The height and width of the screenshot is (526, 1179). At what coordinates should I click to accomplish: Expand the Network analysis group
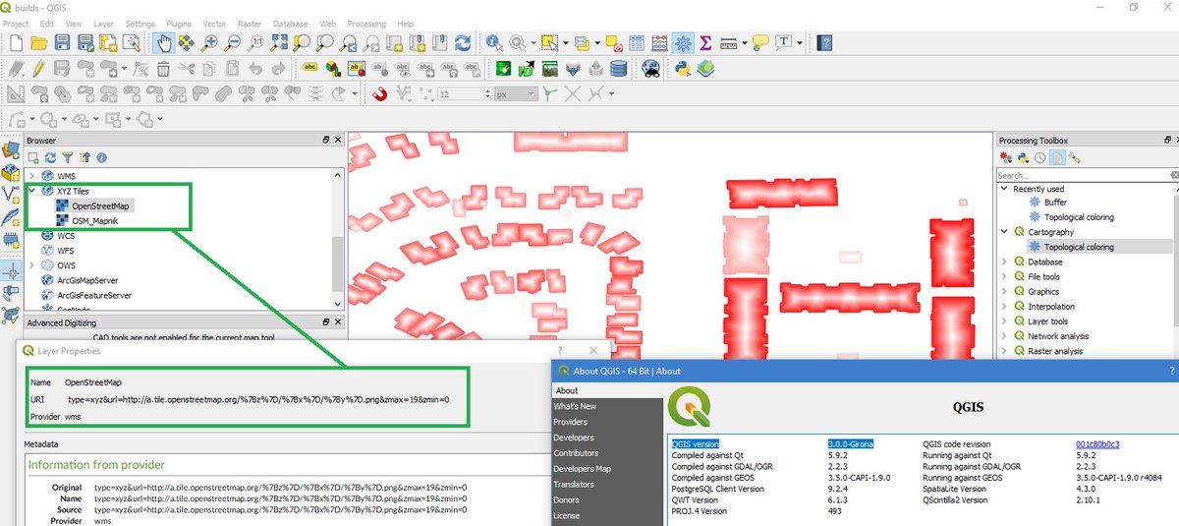point(1004,336)
